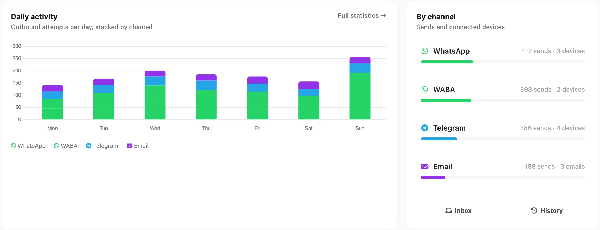Select the WhatsApp channel name
This screenshot has width=600, height=230.
[451, 51]
